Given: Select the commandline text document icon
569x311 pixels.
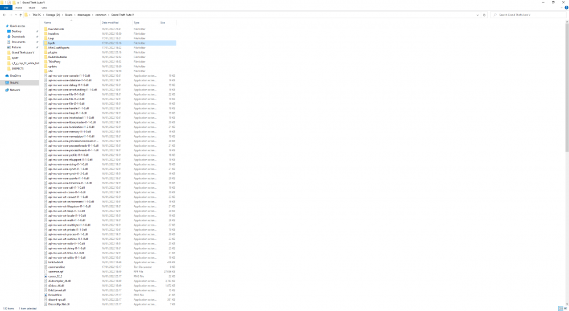Looking at the screenshot, I should 46,267.
